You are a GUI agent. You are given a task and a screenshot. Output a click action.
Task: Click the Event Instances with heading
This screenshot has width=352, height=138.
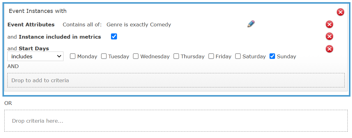point(38,11)
